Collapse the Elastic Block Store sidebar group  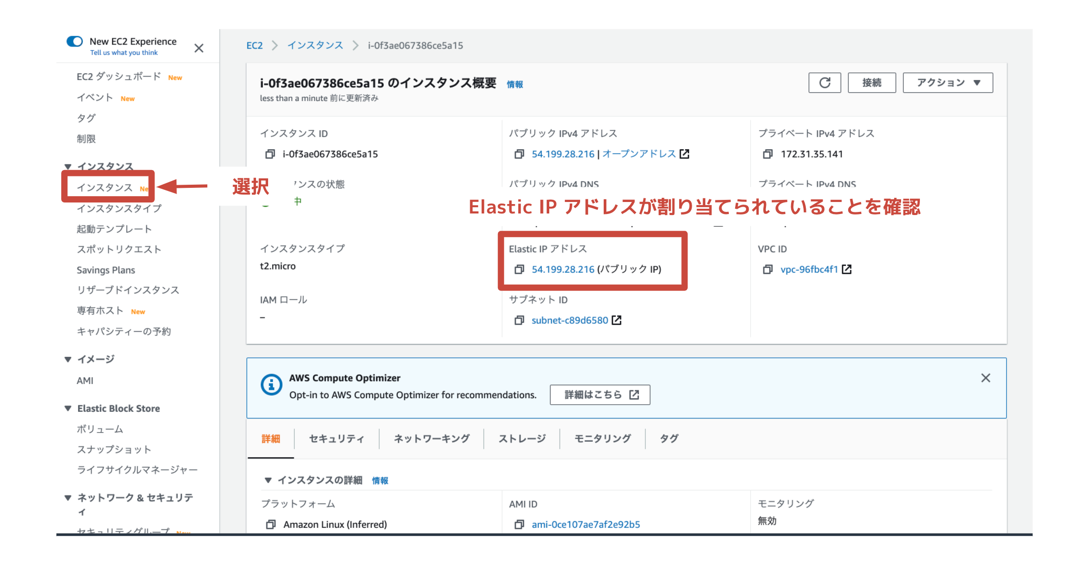(68, 409)
